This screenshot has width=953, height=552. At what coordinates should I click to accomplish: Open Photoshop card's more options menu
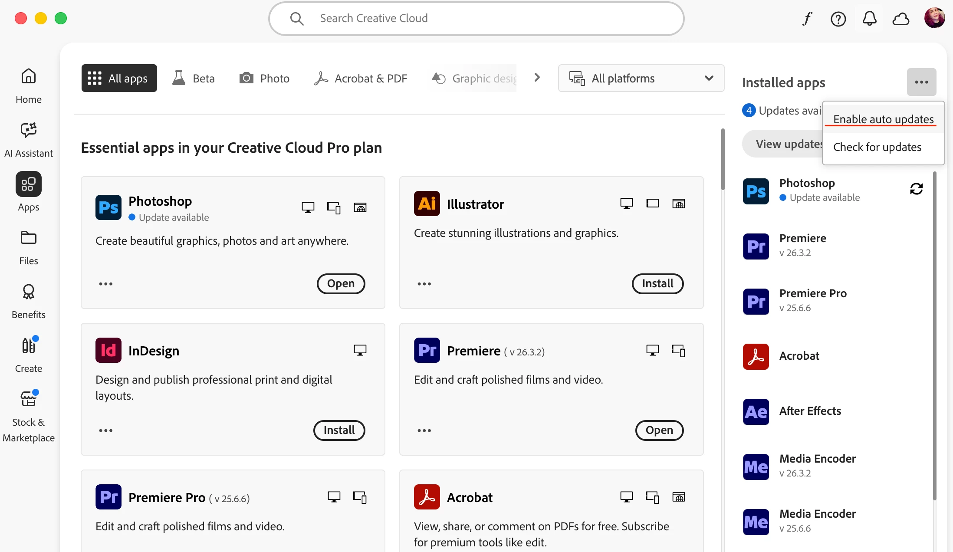(x=106, y=284)
